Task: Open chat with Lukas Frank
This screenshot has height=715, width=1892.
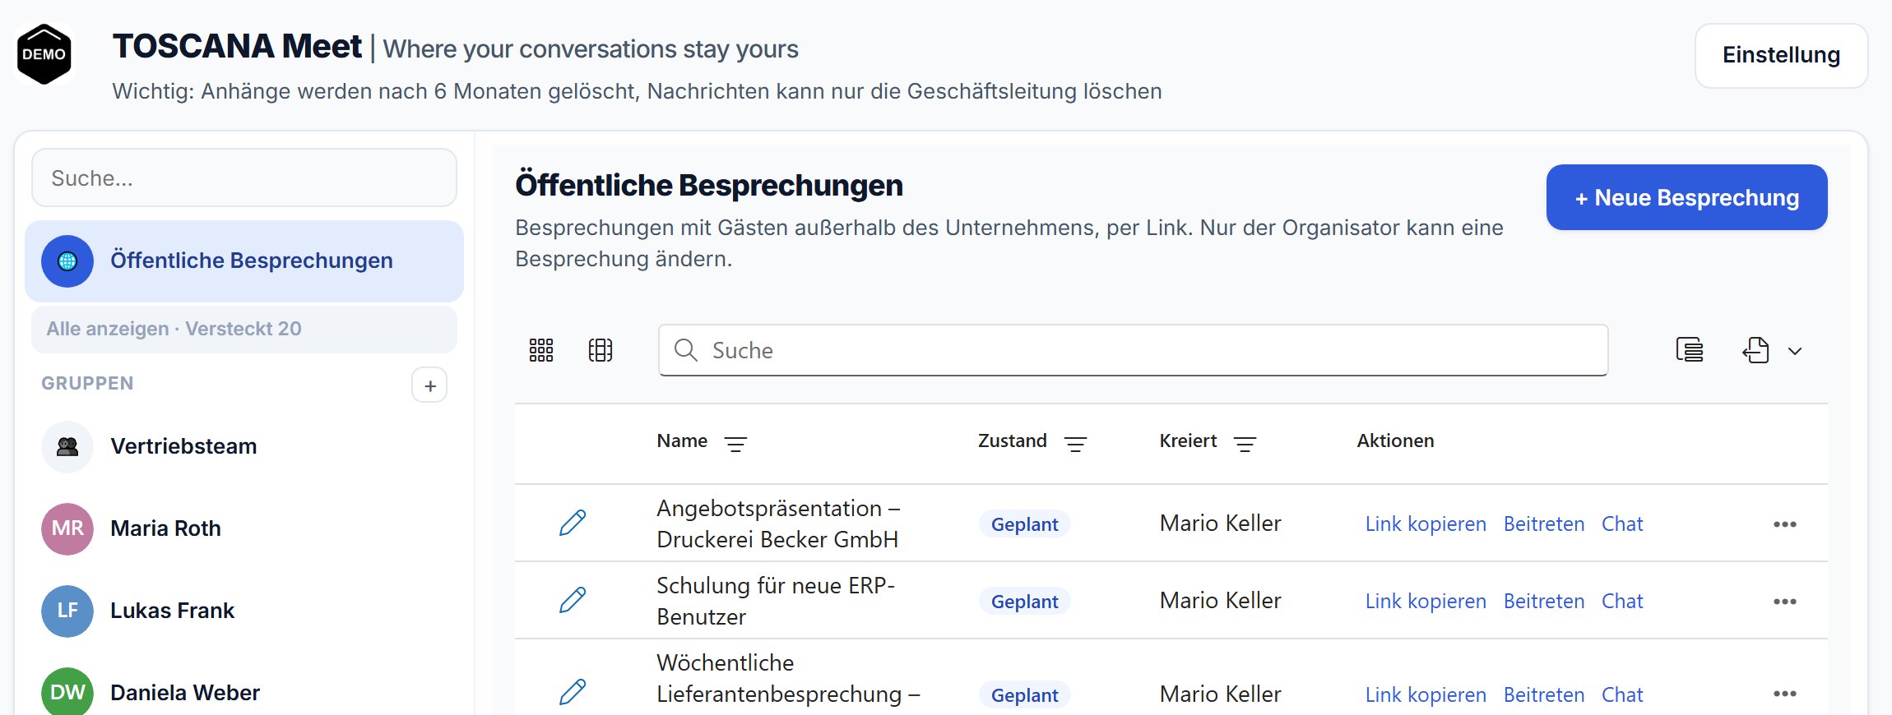Action: [x=244, y=611]
